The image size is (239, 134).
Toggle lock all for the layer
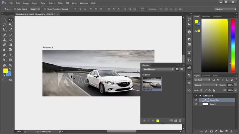click(x=214, y=90)
